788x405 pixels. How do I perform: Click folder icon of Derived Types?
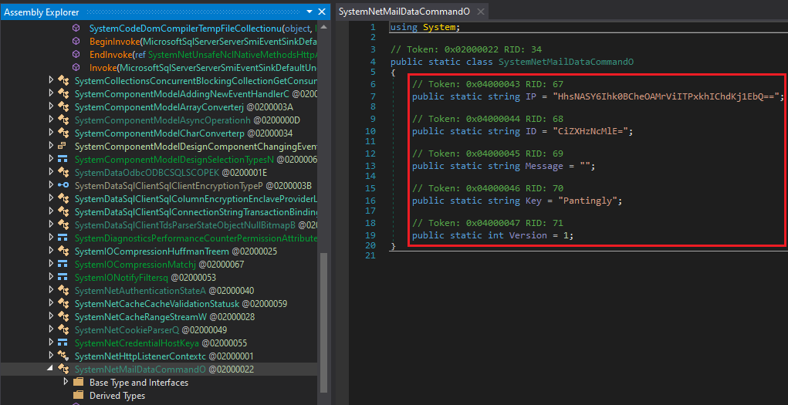[x=78, y=394]
